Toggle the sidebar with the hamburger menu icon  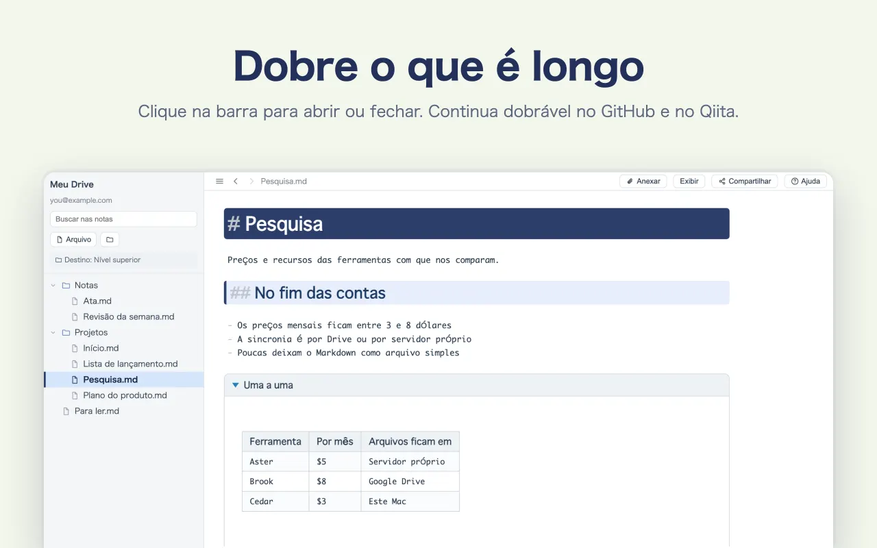tap(220, 182)
